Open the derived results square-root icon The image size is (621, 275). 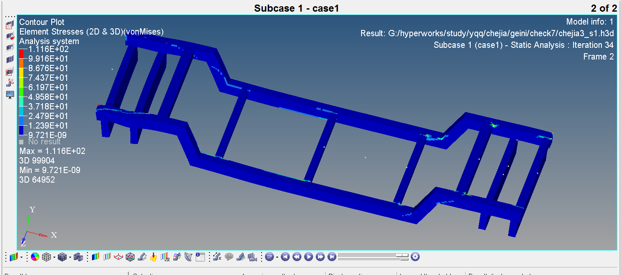click(x=165, y=257)
